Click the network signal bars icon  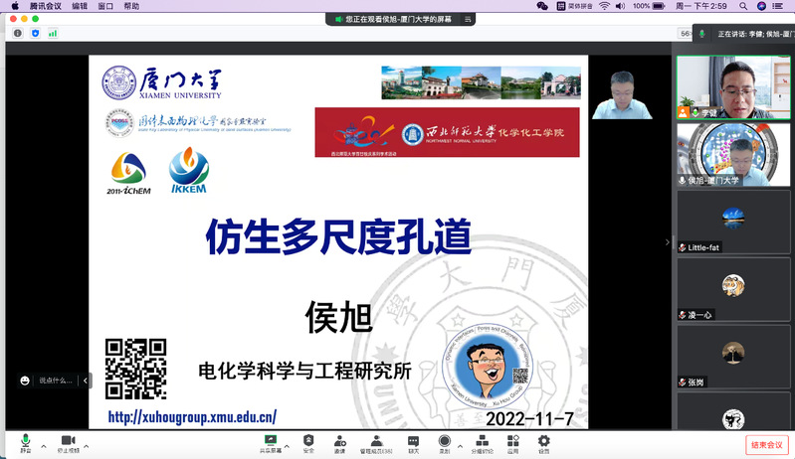tap(53, 33)
